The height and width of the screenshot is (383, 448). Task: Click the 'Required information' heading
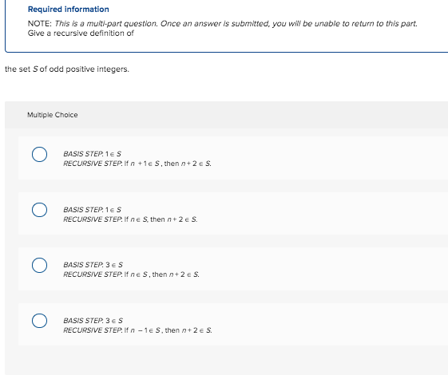pyautogui.click(x=69, y=9)
